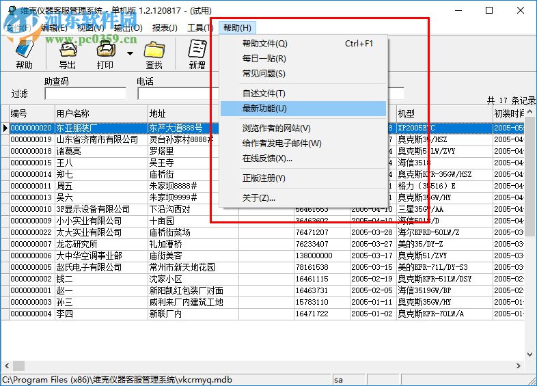Image resolution: width=537 pixels, height=386 pixels.
Task: Click the 初装时间 column header
Action: [508, 113]
